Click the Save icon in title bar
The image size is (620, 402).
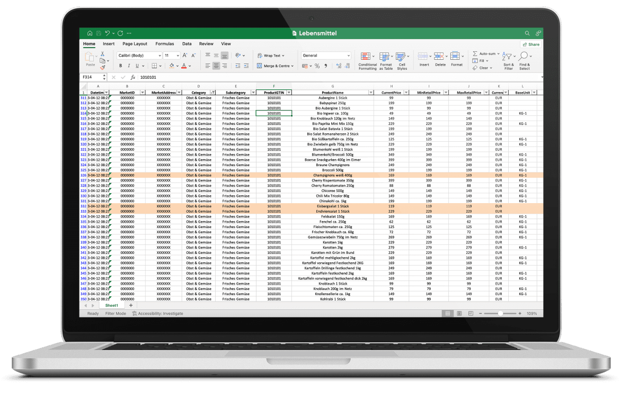[98, 33]
